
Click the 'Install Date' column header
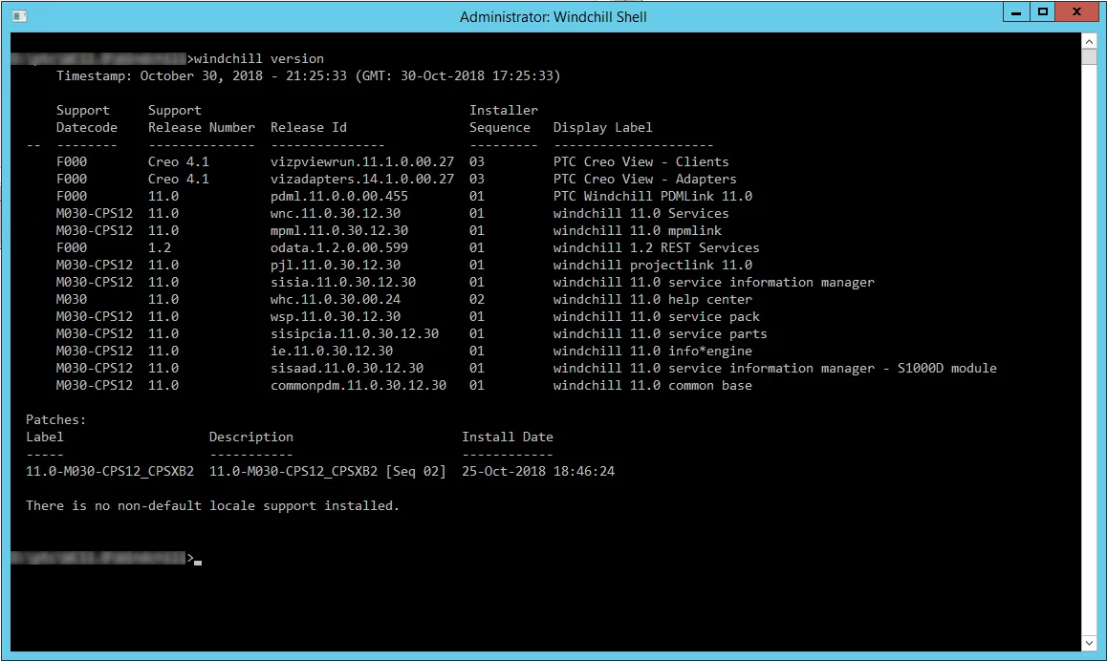[x=507, y=437]
